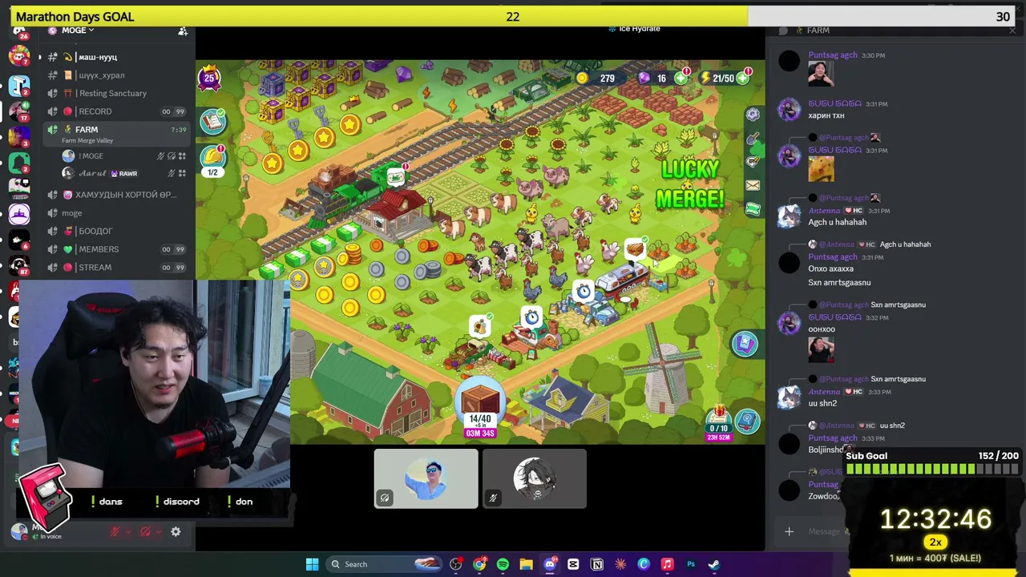
Task: Open File Explorer from the taskbar
Action: tap(526, 564)
